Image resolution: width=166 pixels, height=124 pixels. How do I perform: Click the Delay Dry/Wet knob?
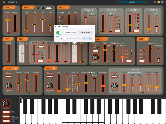(50, 86)
